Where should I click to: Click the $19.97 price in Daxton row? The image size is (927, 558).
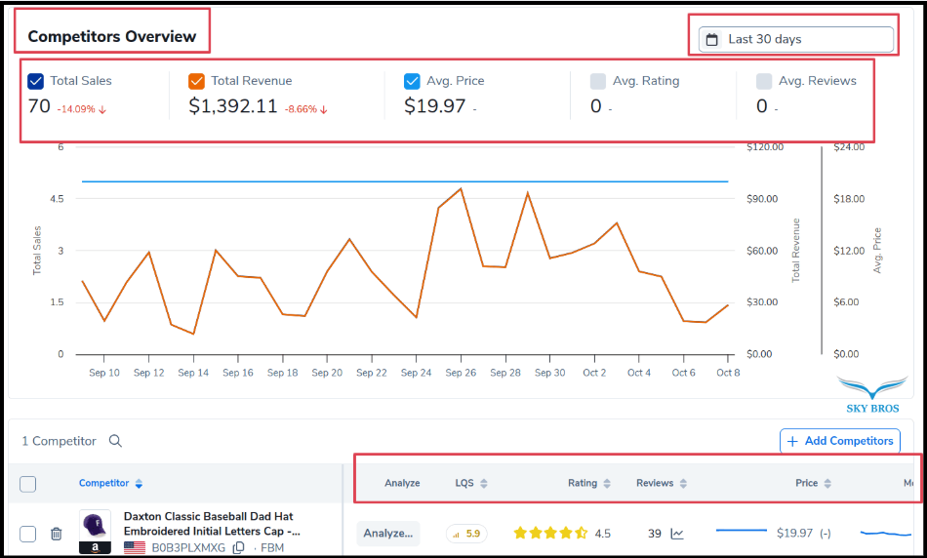794,534
